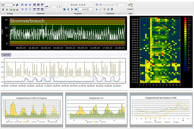Toggle the middle gray display mode button in Anzeige
This screenshot has height=129, width=194.
[x=13, y=9]
